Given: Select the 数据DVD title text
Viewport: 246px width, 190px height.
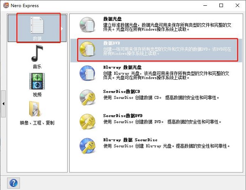Looking at the screenshot, I should [x=112, y=43].
